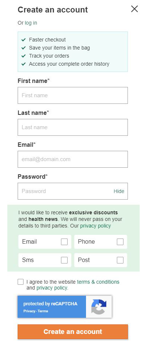Click the reCAPTCHA Terms link
147x342 pixels.
click(x=43, y=311)
